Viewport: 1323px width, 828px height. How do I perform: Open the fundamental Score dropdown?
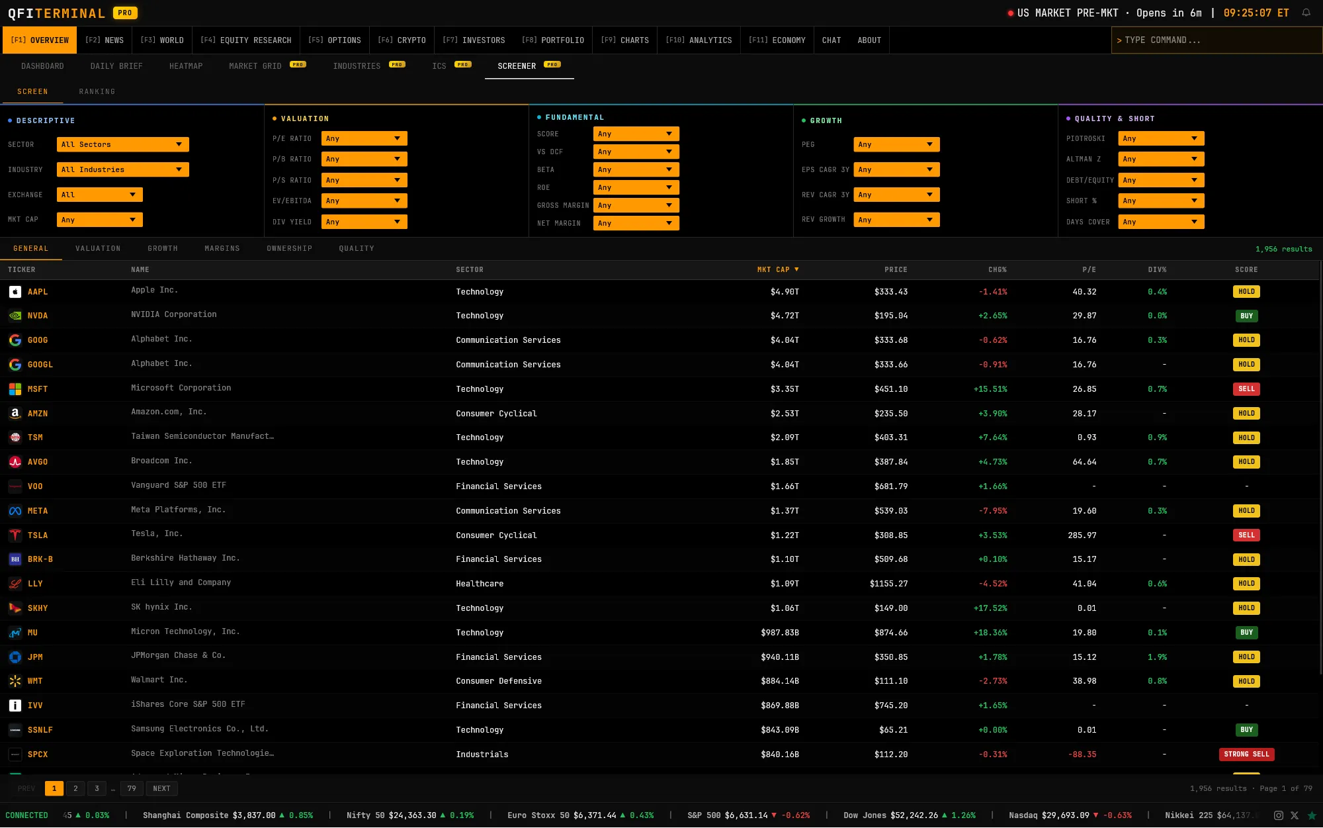coord(636,134)
